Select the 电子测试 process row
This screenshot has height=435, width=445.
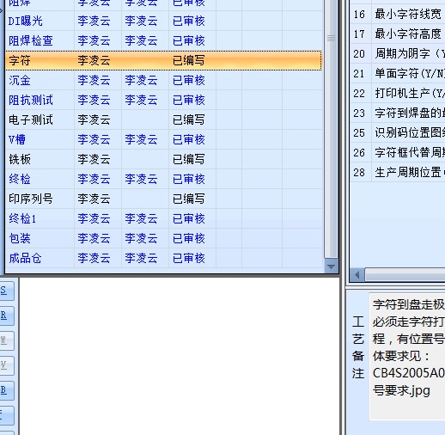point(164,119)
